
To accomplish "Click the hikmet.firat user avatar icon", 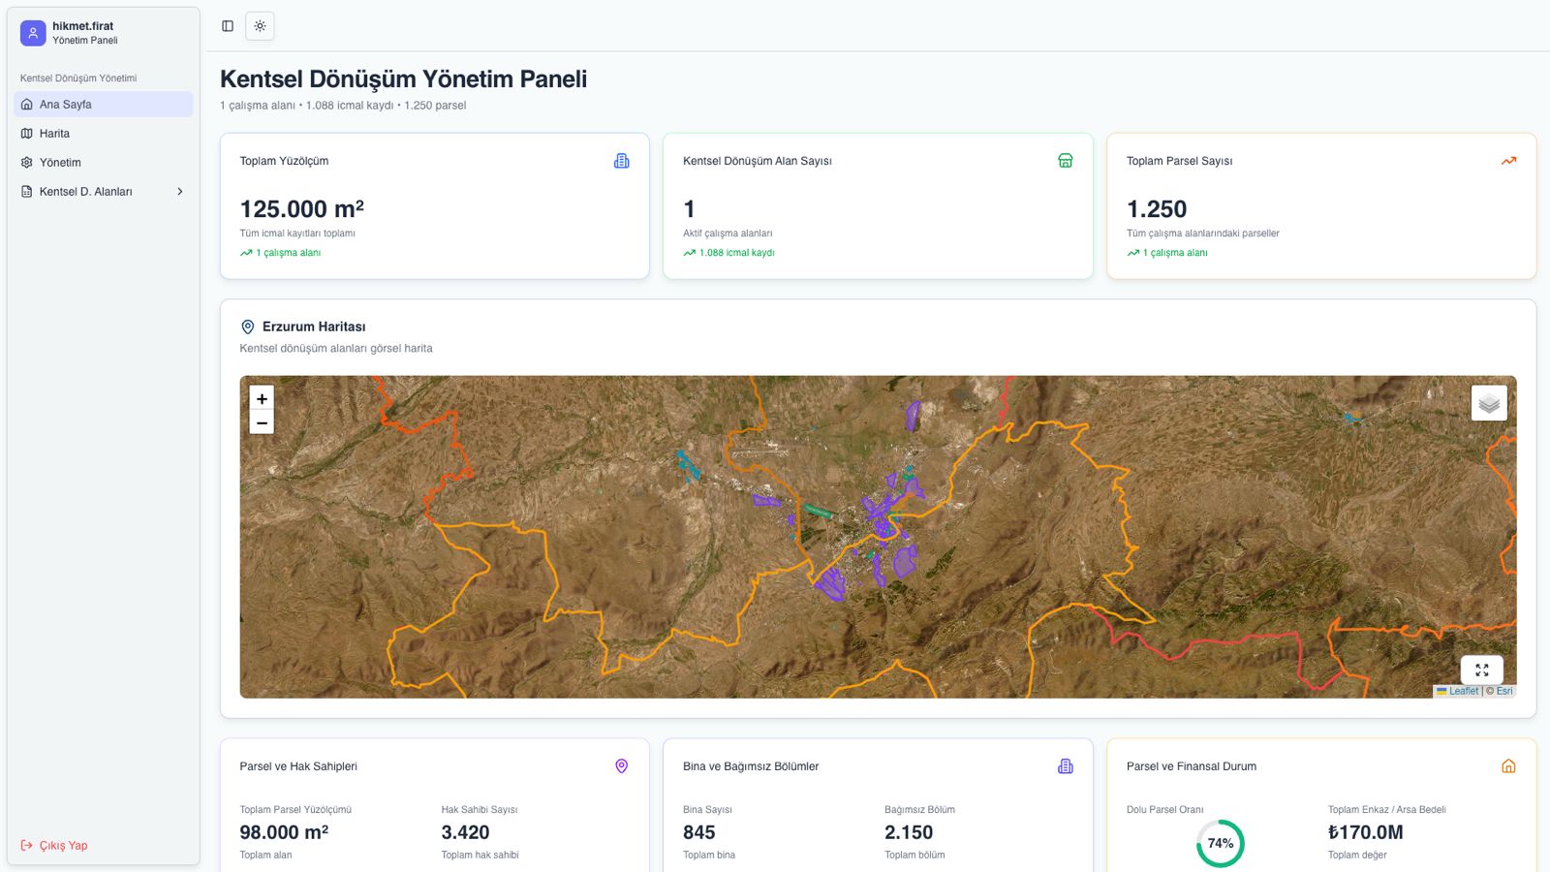I will pos(33,33).
